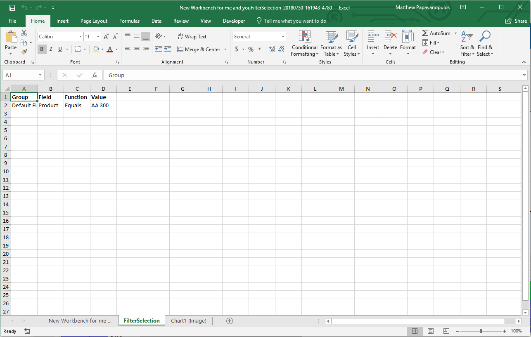The width and height of the screenshot is (531, 337).
Task: Save the workbook with the floppy disk icon
Action: (x=12, y=7)
